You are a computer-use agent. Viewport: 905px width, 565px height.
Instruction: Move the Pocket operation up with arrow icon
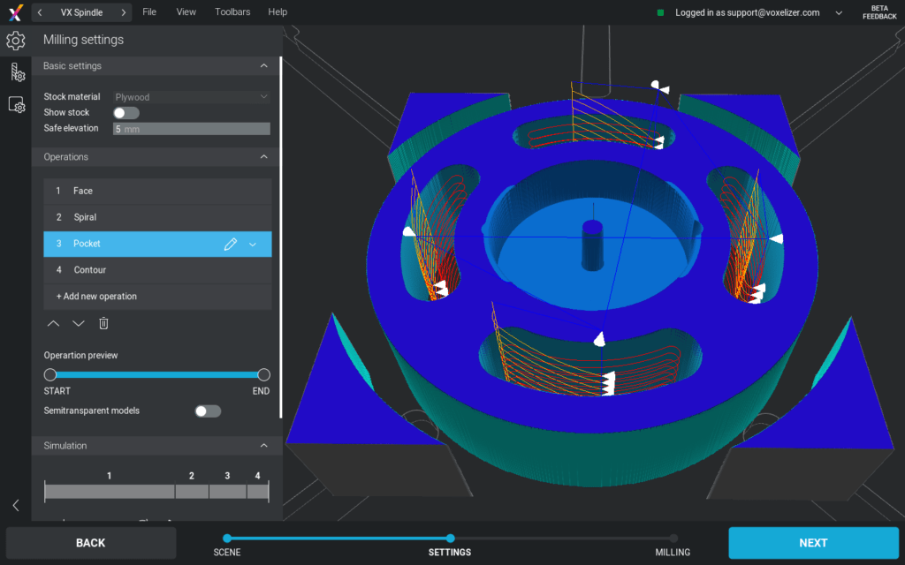click(53, 323)
